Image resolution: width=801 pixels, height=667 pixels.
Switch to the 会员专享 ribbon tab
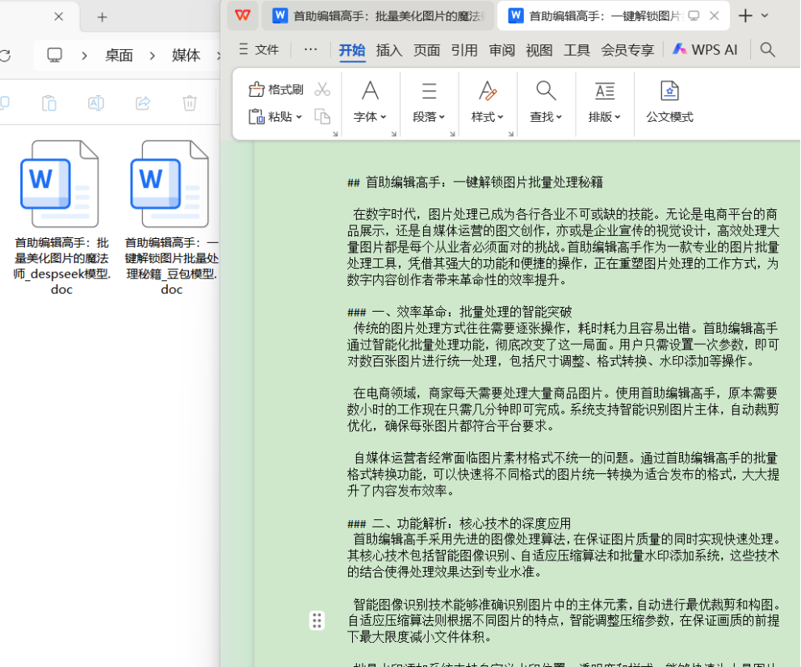(x=627, y=50)
